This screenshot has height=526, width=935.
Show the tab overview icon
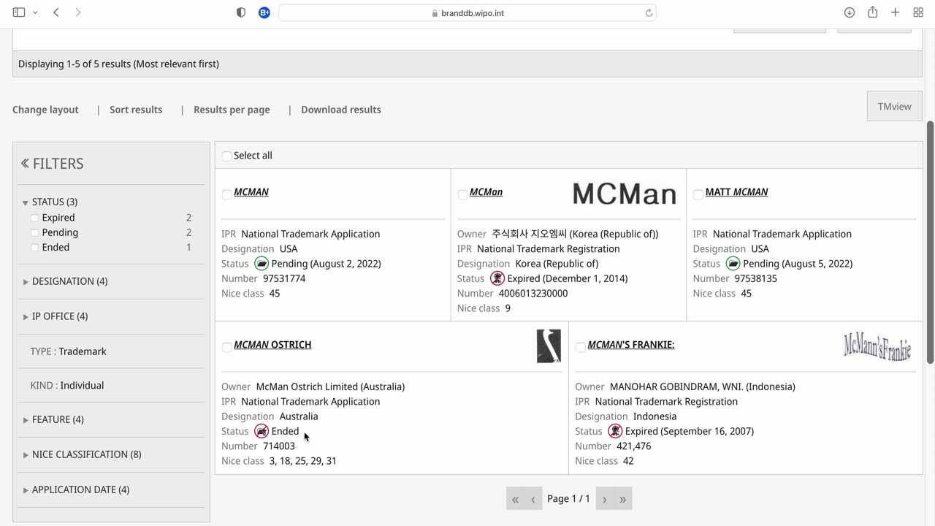pos(918,12)
